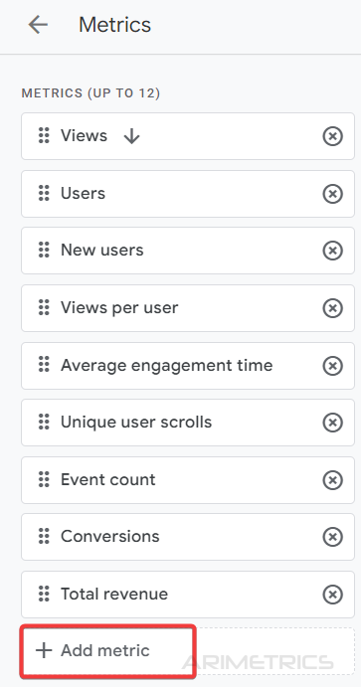
Task: Select the Event count metric row
Action: [188, 480]
